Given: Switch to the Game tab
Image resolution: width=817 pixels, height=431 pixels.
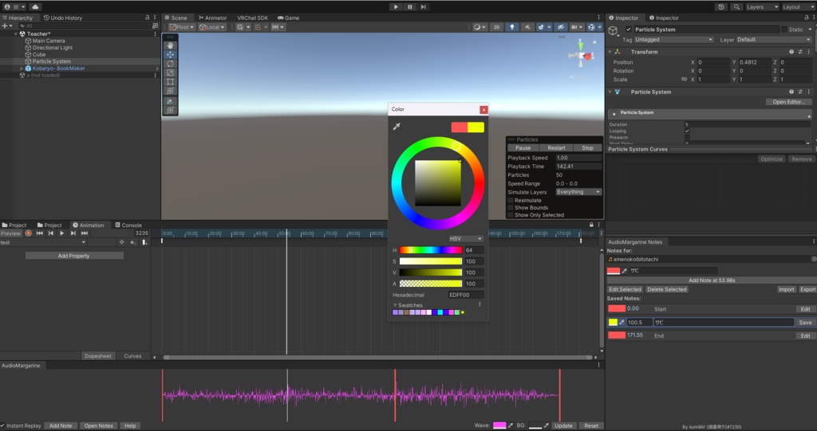Looking at the screenshot, I should pyautogui.click(x=289, y=18).
